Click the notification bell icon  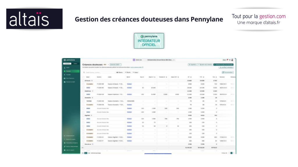[x=227, y=60]
